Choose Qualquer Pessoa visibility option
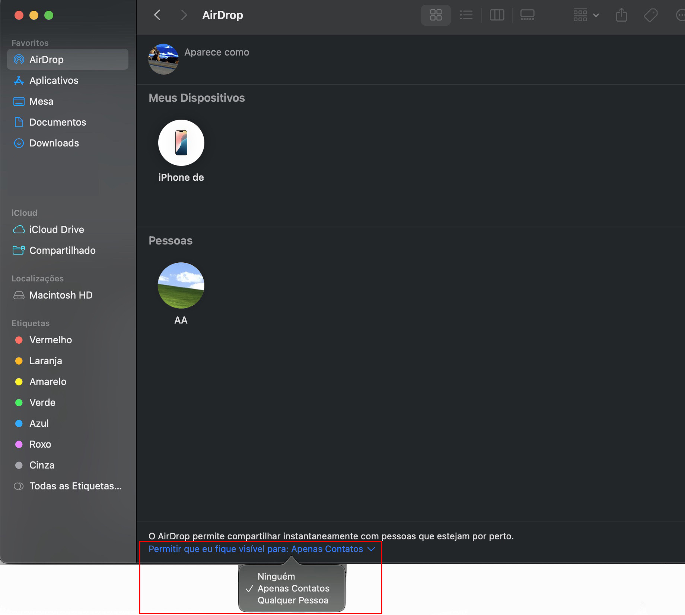This screenshot has width=685, height=615. pos(293,600)
